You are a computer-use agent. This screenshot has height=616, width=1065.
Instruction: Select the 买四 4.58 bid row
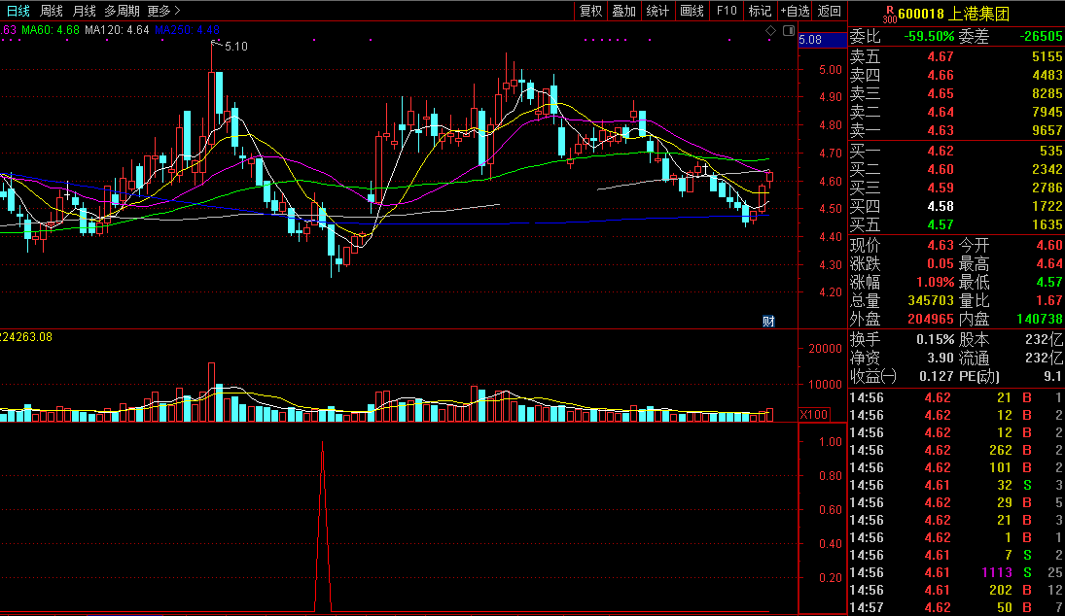coord(956,206)
